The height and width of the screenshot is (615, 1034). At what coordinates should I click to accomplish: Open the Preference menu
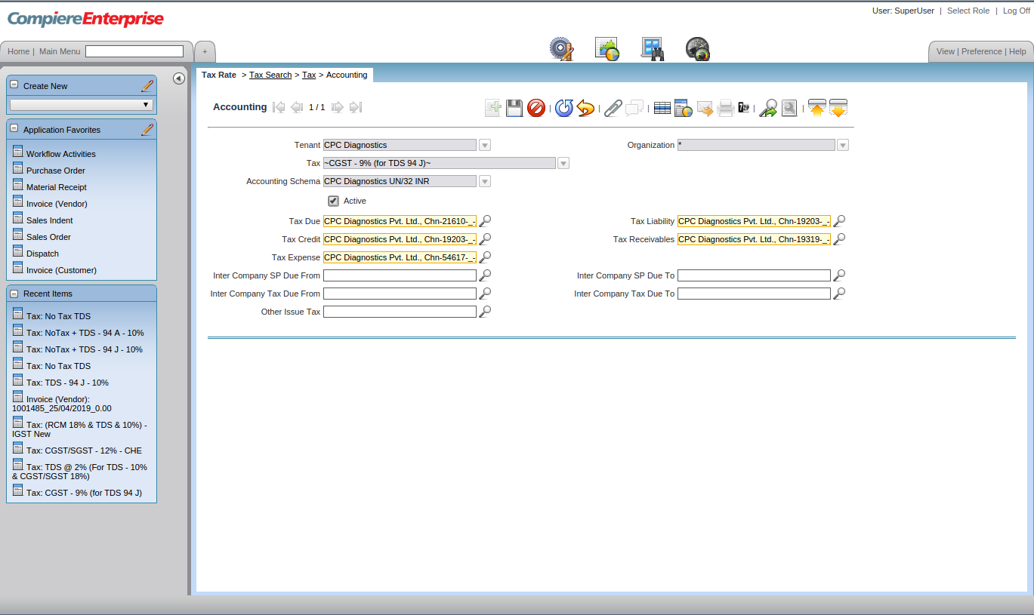pyautogui.click(x=982, y=51)
